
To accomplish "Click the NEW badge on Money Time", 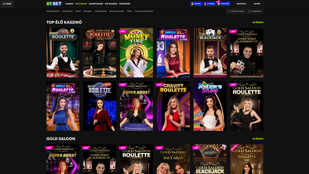I will click(123, 31).
